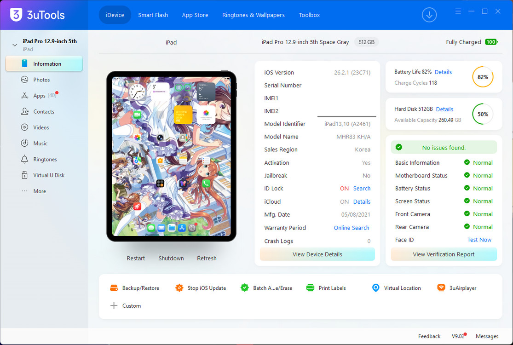The height and width of the screenshot is (345, 513).
Task: Click ID Lock Search link
Action: point(362,188)
